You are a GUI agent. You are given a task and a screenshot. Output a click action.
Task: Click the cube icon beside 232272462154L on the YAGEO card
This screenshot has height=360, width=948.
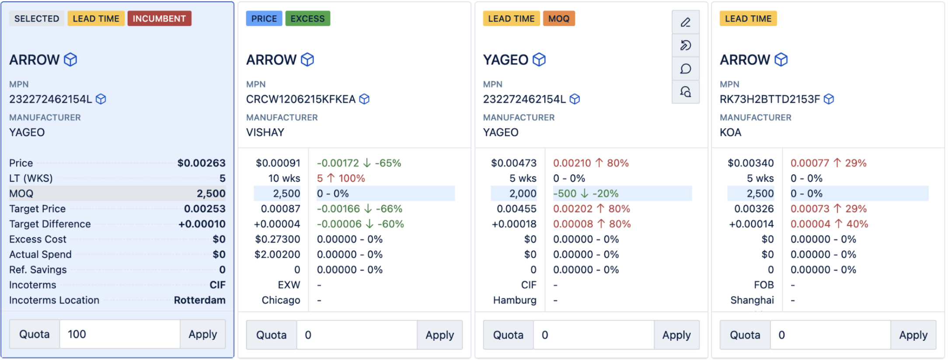(575, 99)
